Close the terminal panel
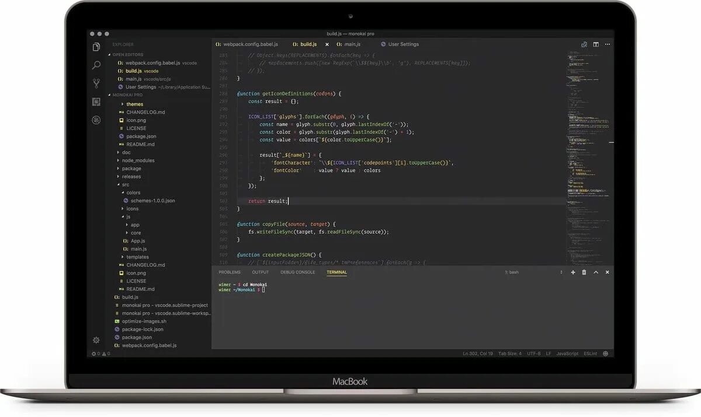This screenshot has width=701, height=417. 608,272
